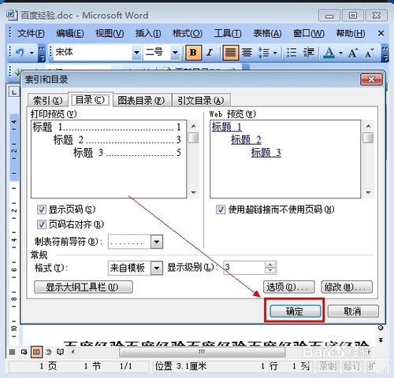
Task: Uncheck 显示页码 checkbox
Action: click(x=41, y=209)
